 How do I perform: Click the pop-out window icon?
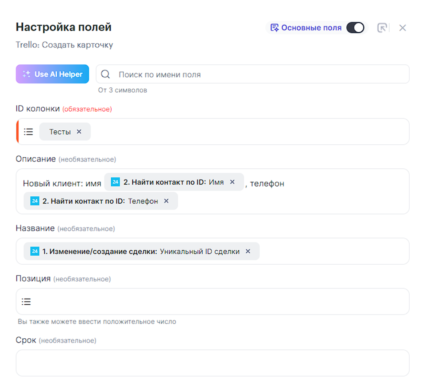click(382, 28)
